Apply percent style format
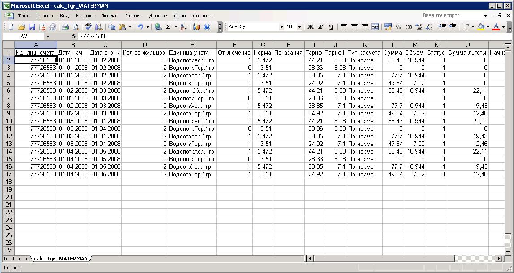514x273 pixels. 398,27
